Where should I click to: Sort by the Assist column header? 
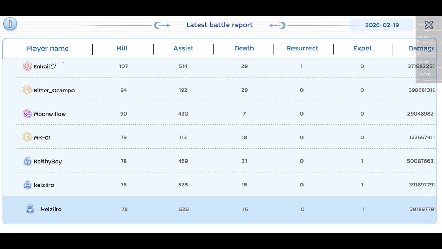(x=183, y=48)
